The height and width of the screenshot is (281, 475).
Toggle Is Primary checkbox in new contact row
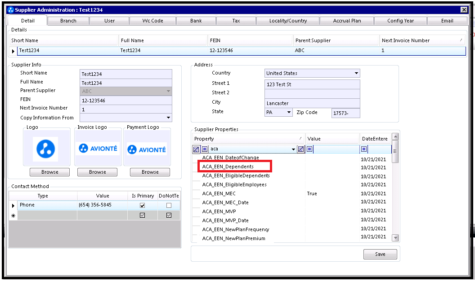(143, 215)
